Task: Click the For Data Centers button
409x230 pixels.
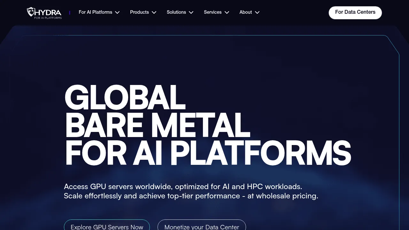Action: point(355,12)
